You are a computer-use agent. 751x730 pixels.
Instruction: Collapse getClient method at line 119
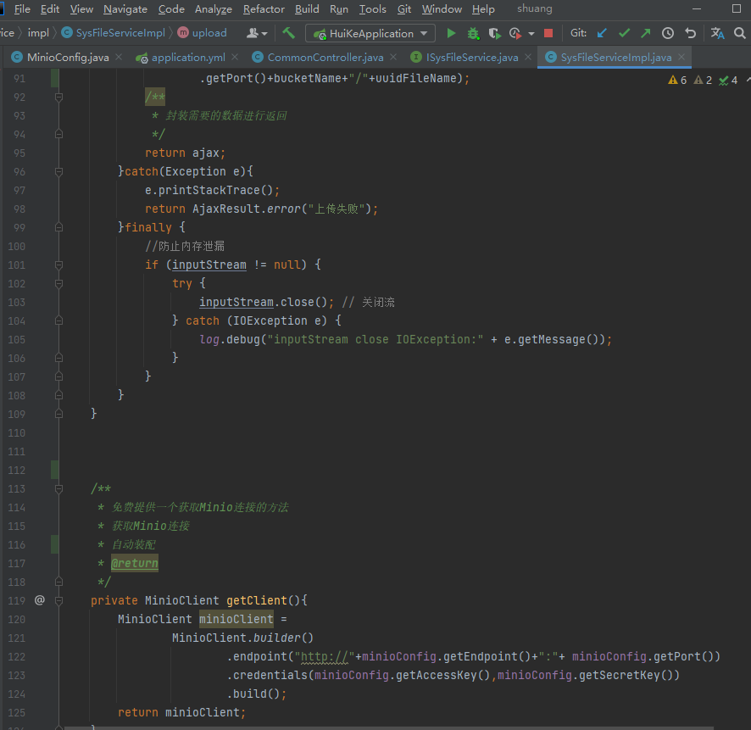(x=59, y=600)
